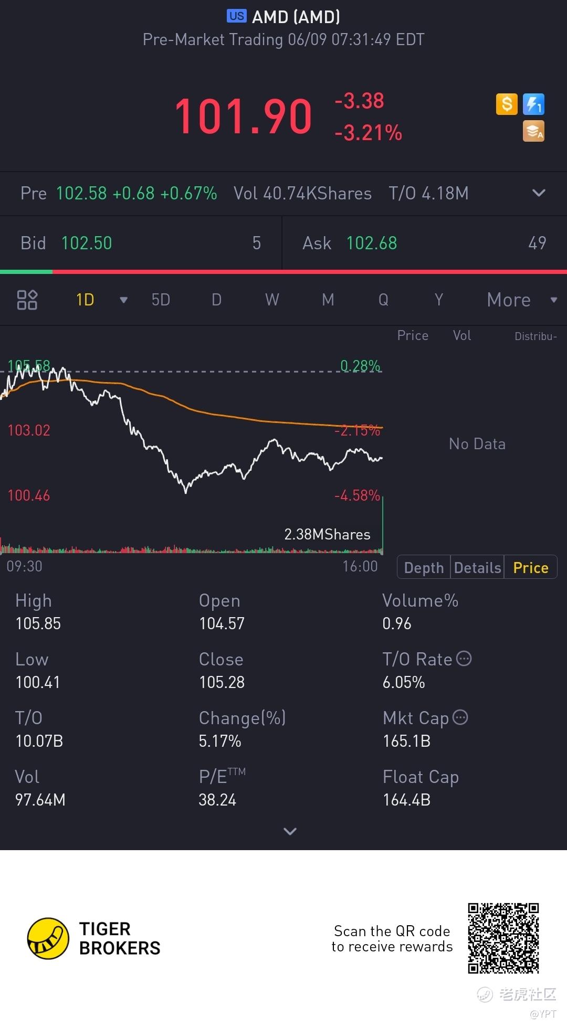
Task: Tap the Volume% value 0.96
Action: coord(397,623)
